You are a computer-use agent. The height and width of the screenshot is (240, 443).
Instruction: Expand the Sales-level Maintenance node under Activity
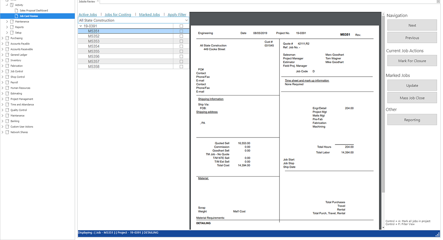click(x=7, y=22)
